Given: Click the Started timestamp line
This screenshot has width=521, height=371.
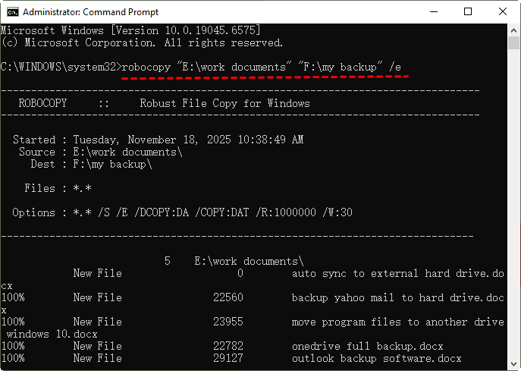Looking at the screenshot, I should coord(158,140).
